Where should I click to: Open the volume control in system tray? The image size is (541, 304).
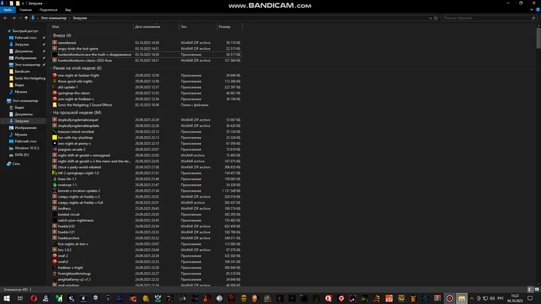[x=492, y=298]
